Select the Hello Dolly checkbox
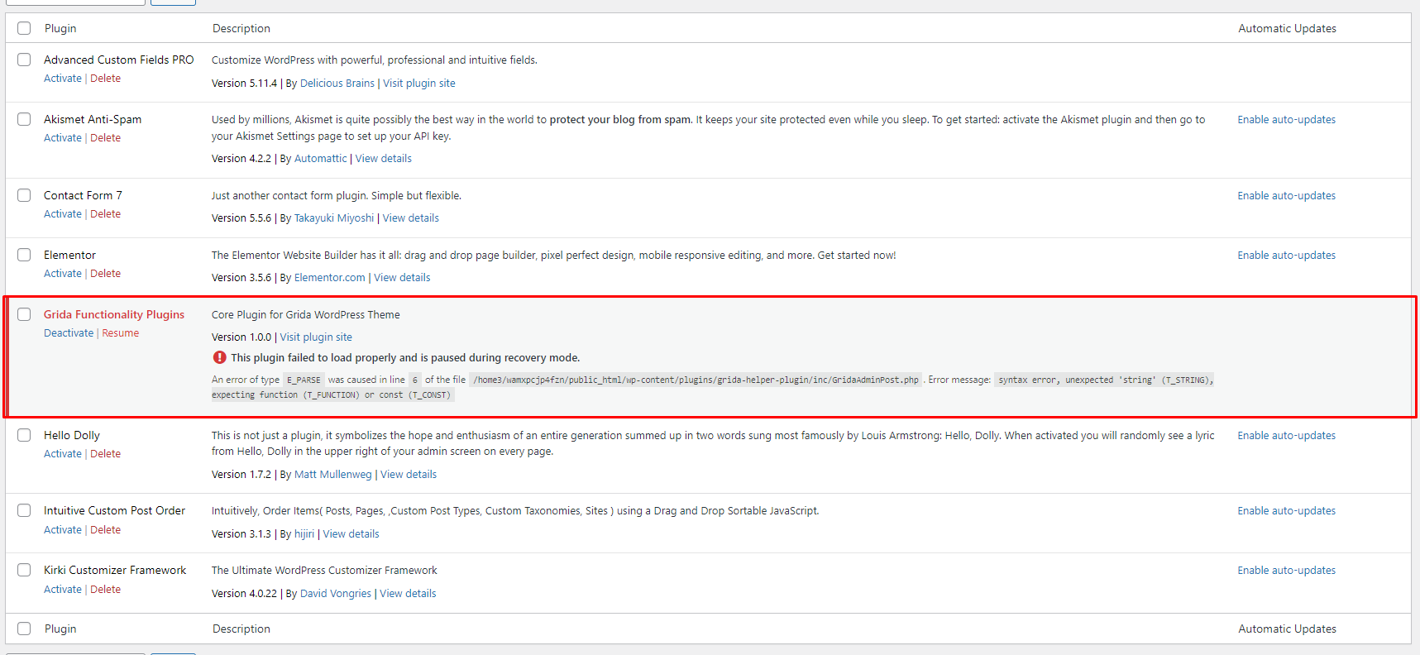The image size is (1420, 655). pos(24,435)
